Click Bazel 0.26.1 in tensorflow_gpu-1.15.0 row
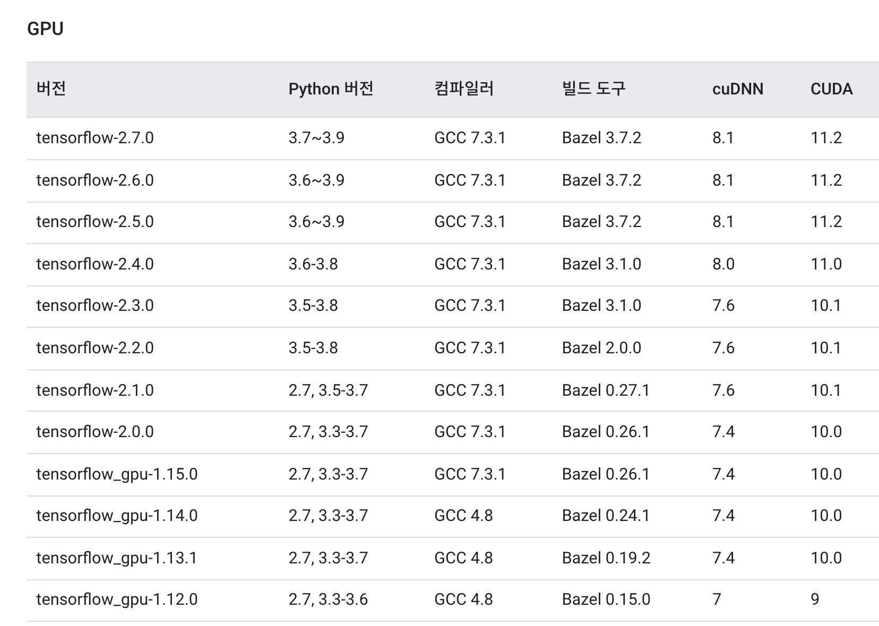Viewport: 879px width, 626px height. tap(606, 474)
